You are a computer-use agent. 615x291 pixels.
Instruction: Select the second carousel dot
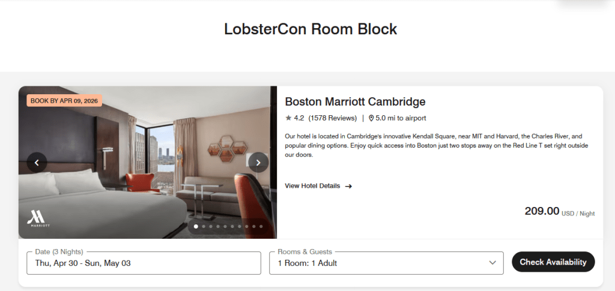[203, 226]
